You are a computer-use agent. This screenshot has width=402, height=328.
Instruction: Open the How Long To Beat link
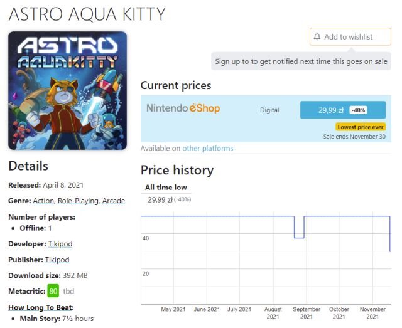pyautogui.click(x=41, y=307)
